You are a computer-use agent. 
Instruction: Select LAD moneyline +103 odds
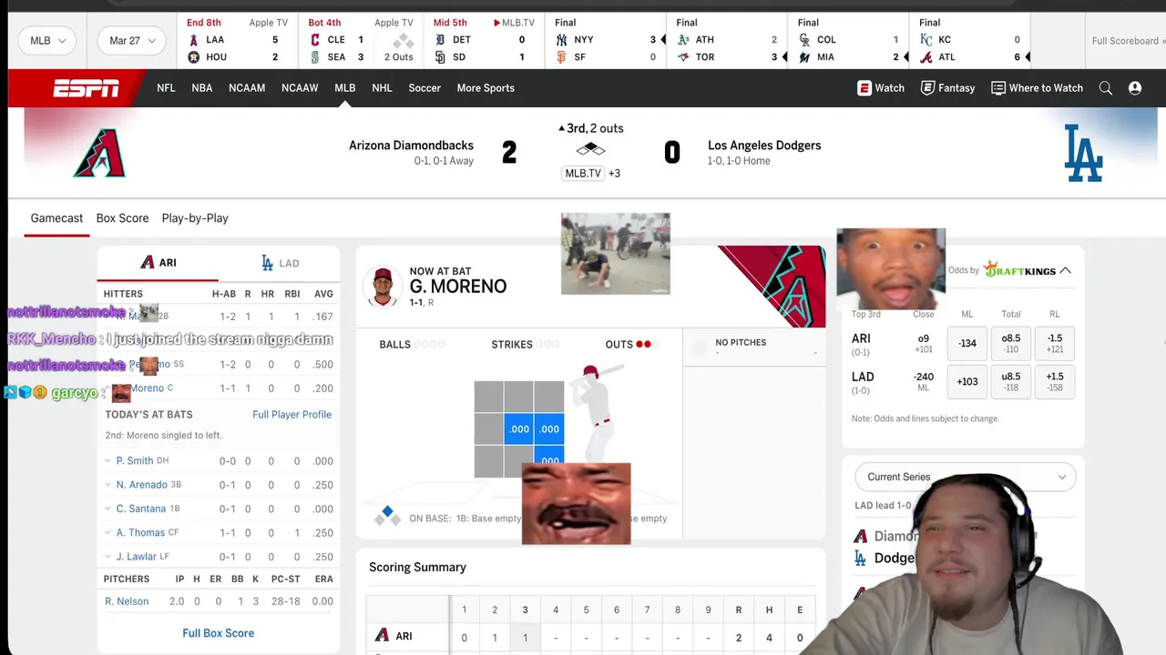coord(967,382)
